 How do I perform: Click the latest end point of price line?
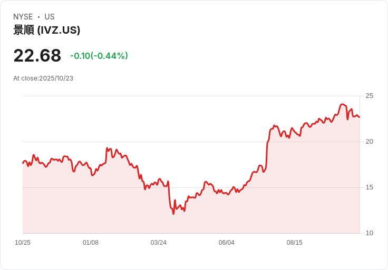(x=360, y=117)
